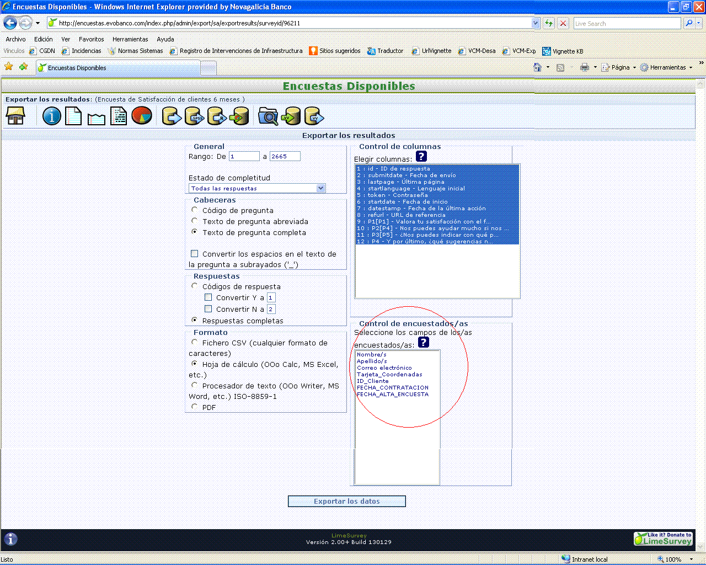Open the address bar URL history dropdown
The width and height of the screenshot is (706, 565).
point(535,23)
